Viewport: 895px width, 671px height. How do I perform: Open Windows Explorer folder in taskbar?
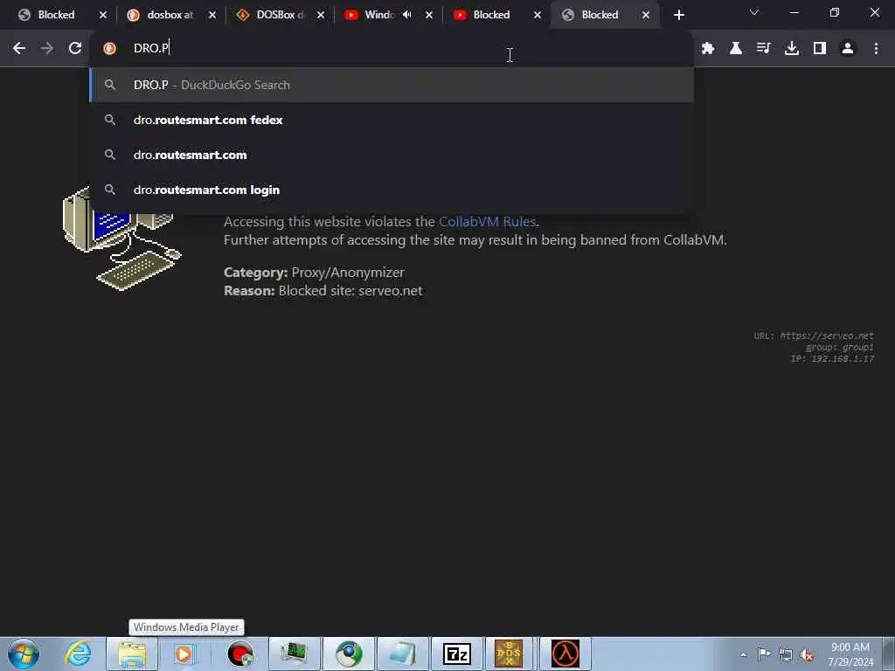pyautogui.click(x=132, y=654)
